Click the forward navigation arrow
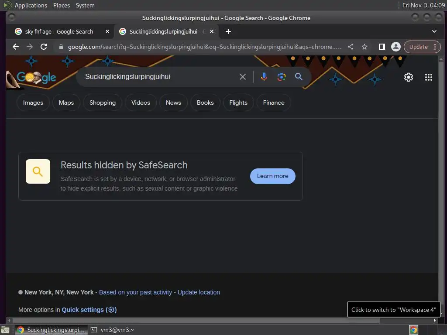Image resolution: width=447 pixels, height=335 pixels. click(x=30, y=47)
